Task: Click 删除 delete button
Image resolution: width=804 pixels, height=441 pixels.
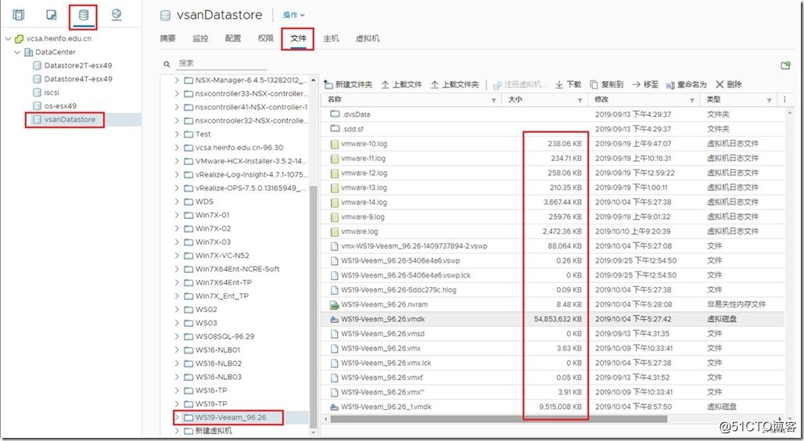Action: click(x=729, y=84)
